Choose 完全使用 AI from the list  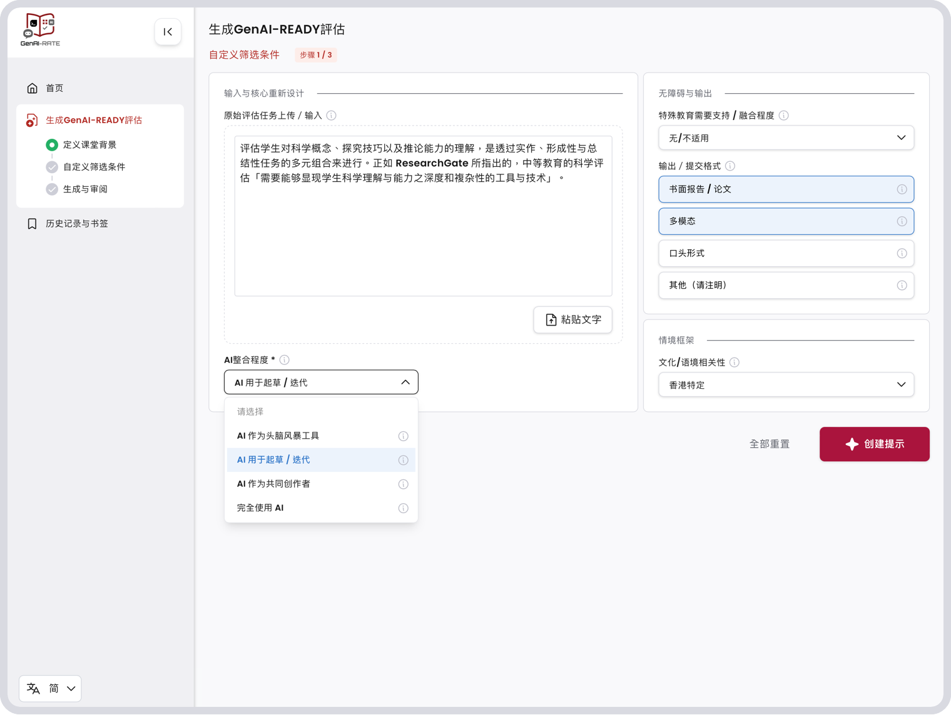321,508
